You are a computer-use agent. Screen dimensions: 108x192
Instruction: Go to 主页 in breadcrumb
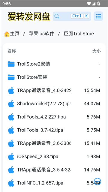tap(15, 34)
